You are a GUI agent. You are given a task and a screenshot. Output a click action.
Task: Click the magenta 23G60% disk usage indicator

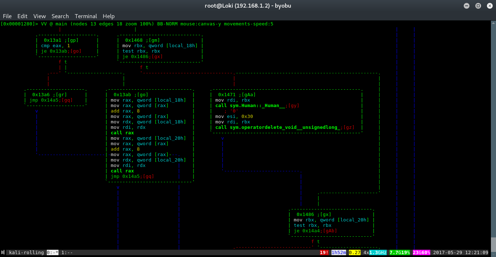coord(422,252)
